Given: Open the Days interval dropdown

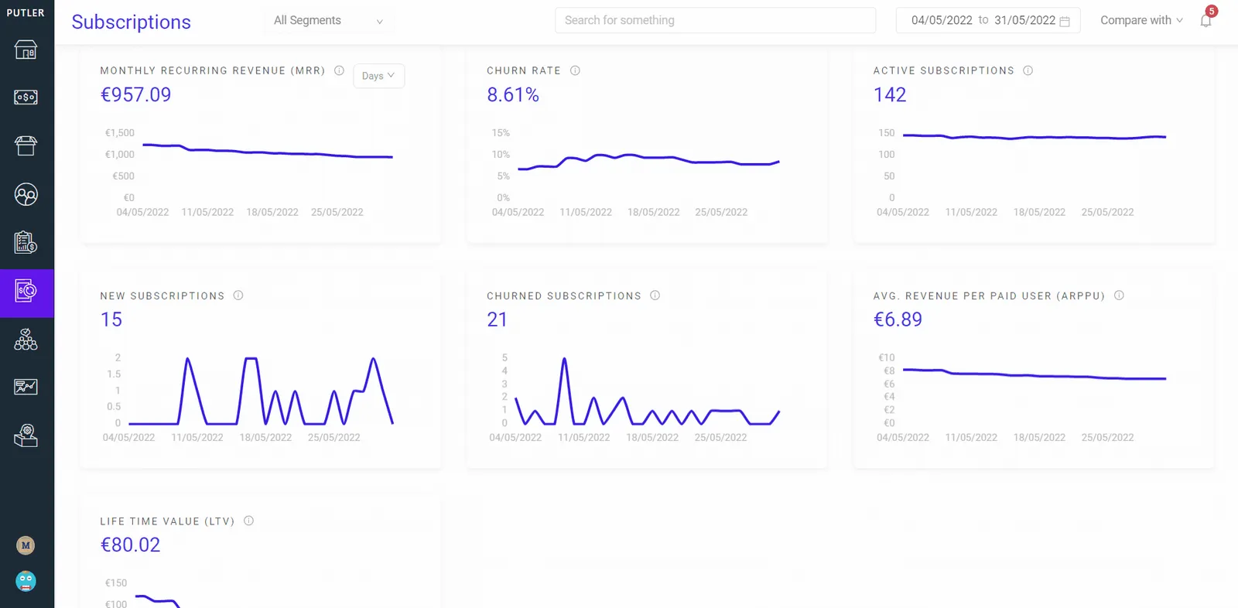Looking at the screenshot, I should tap(378, 76).
